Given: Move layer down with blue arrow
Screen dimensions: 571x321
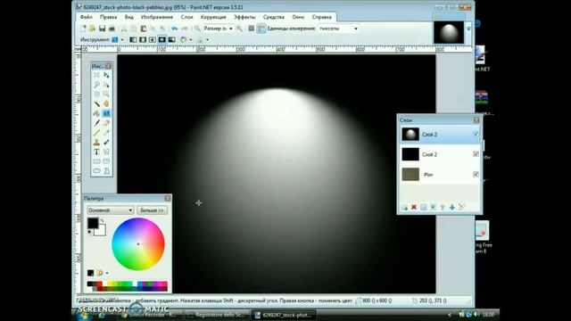Looking at the screenshot, I should pos(452,207).
